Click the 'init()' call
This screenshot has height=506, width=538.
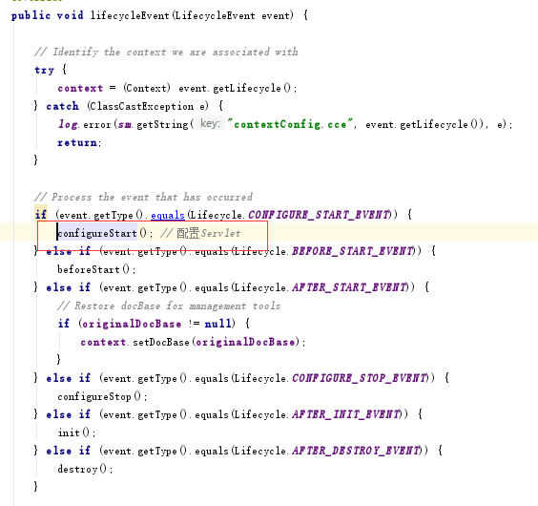[76, 432]
